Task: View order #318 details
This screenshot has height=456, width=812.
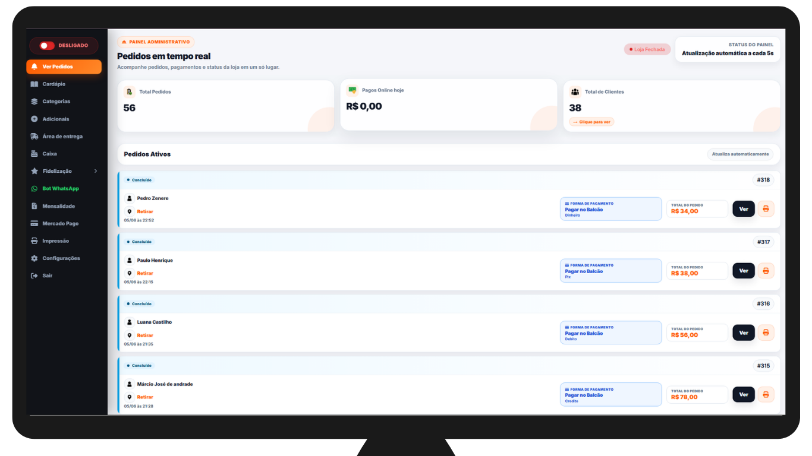Action: [x=744, y=209]
